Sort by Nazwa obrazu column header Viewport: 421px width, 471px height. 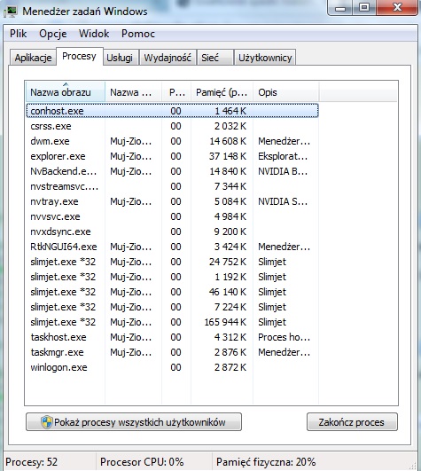66,92
